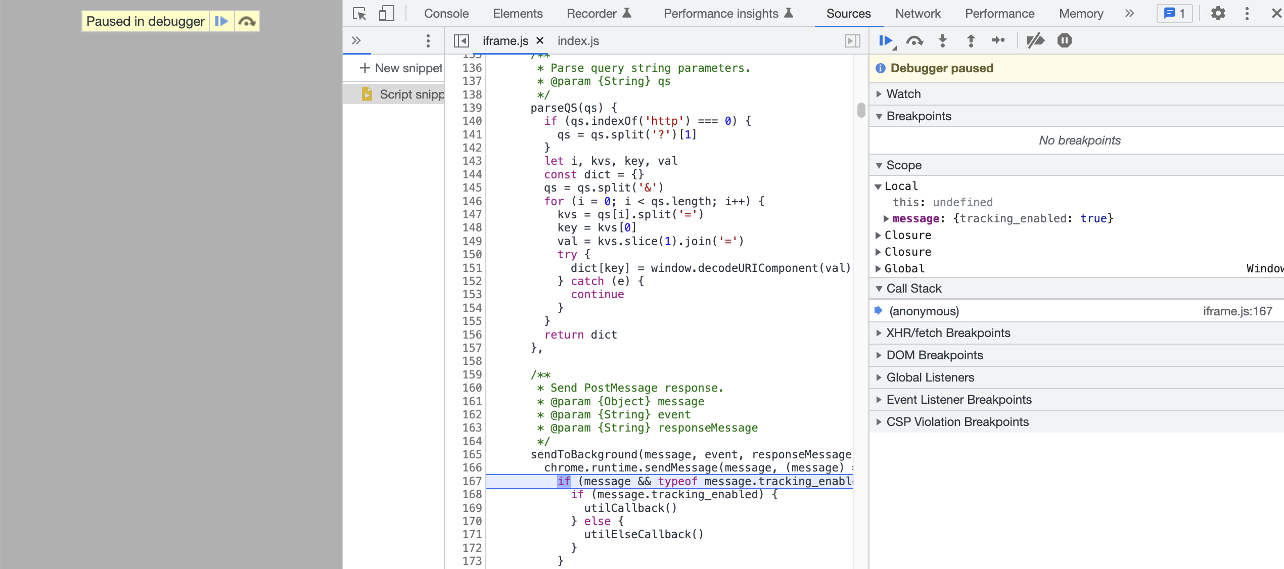Hide the debugger sidebar pane
The image size is (1284, 569).
coord(852,40)
